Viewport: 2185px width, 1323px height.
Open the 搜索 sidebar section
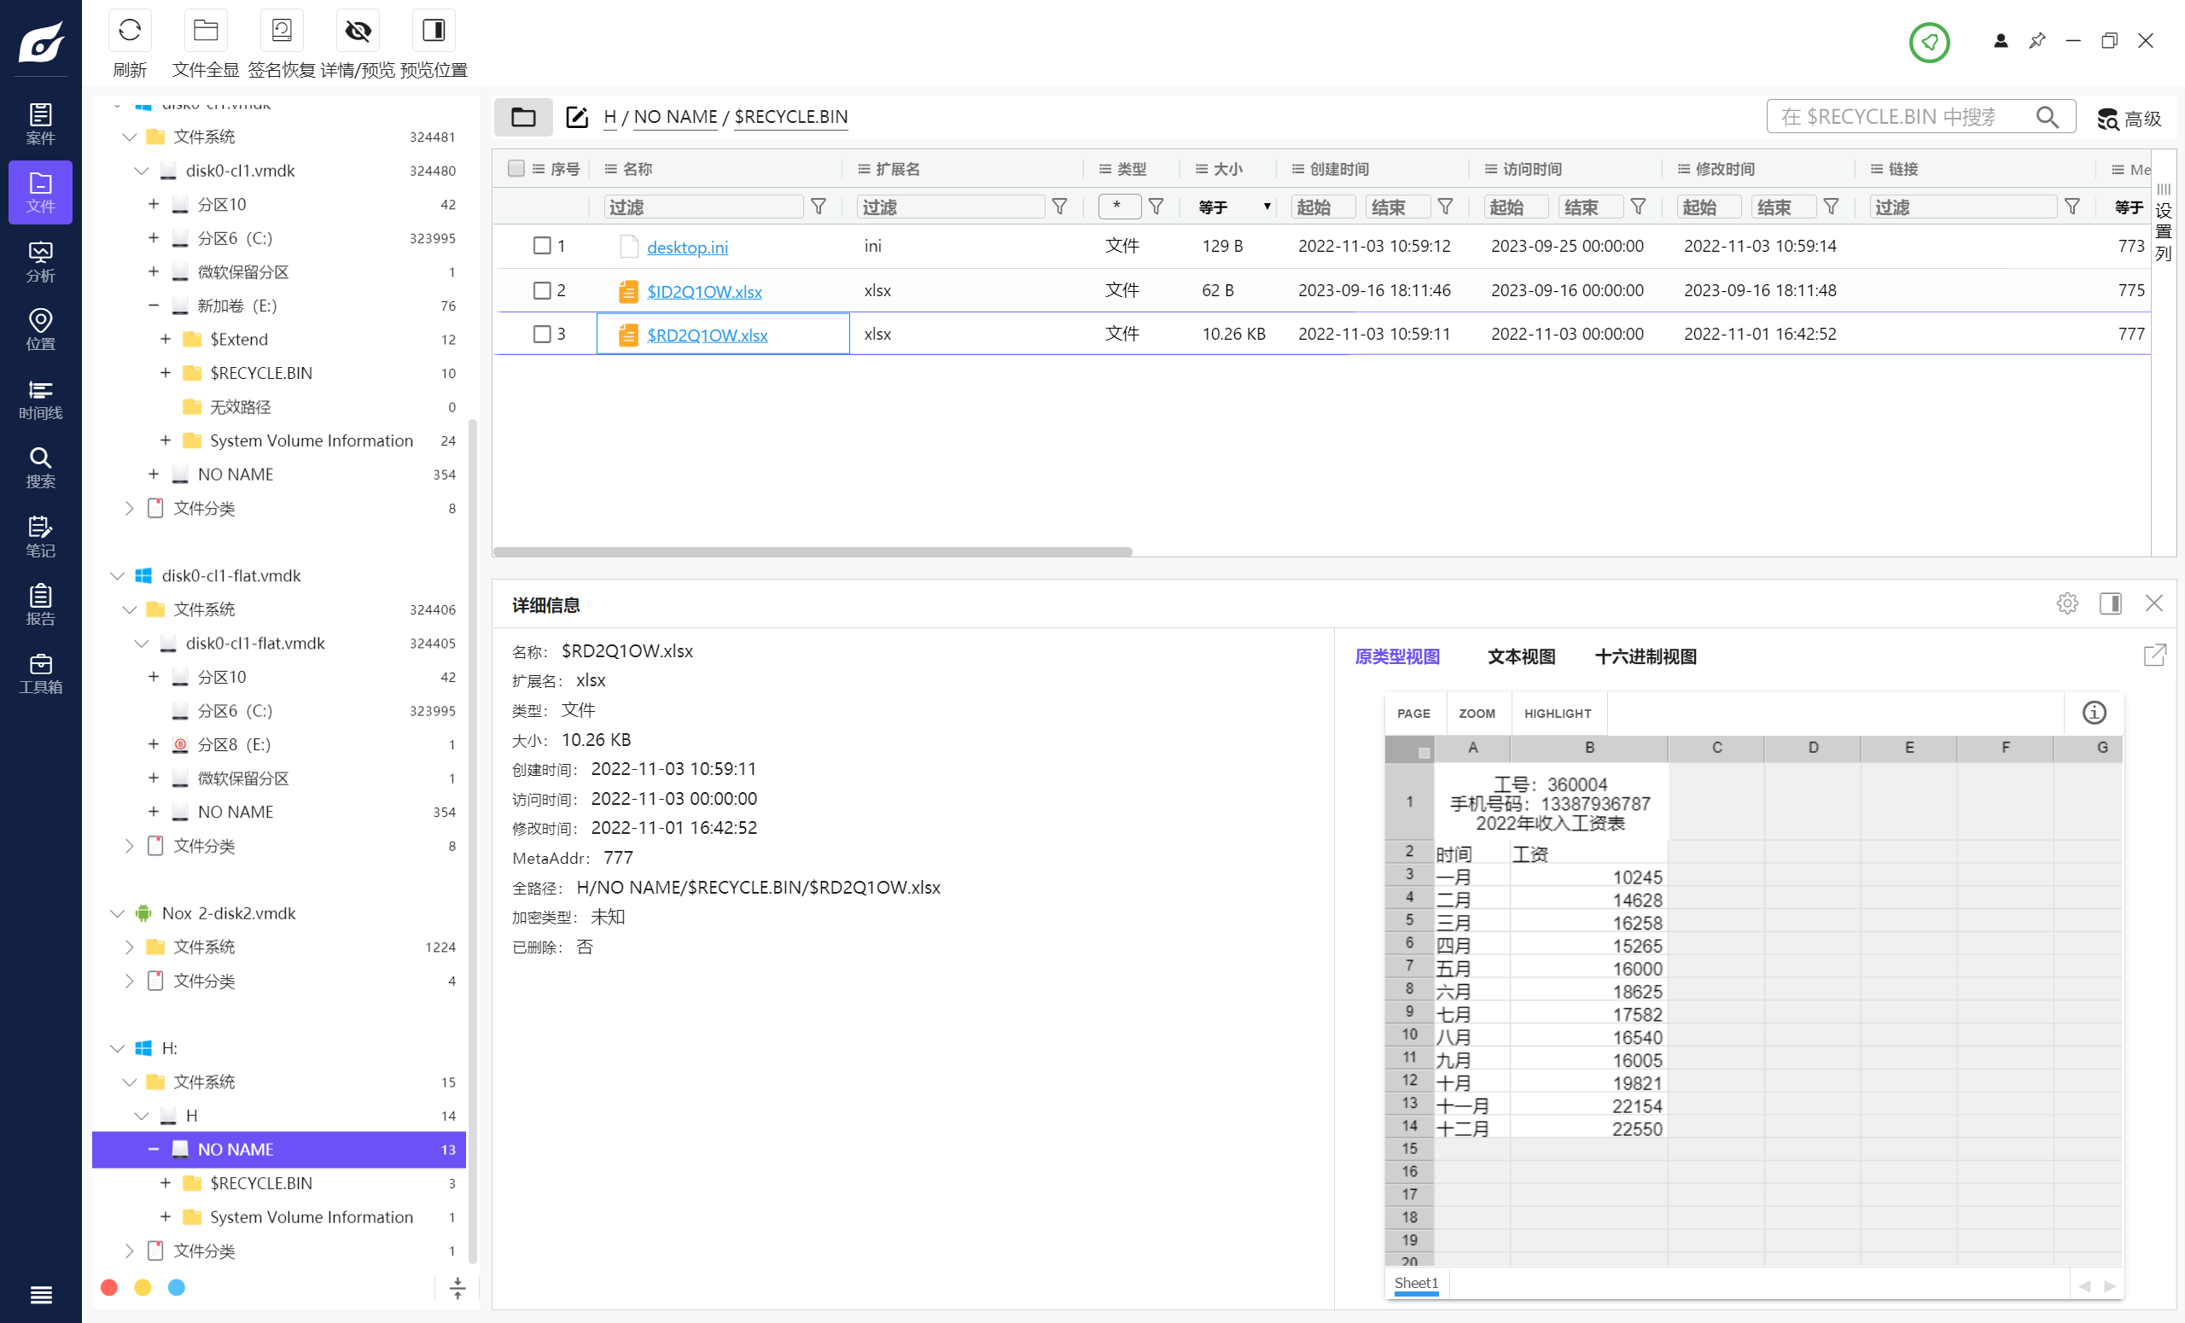point(41,467)
